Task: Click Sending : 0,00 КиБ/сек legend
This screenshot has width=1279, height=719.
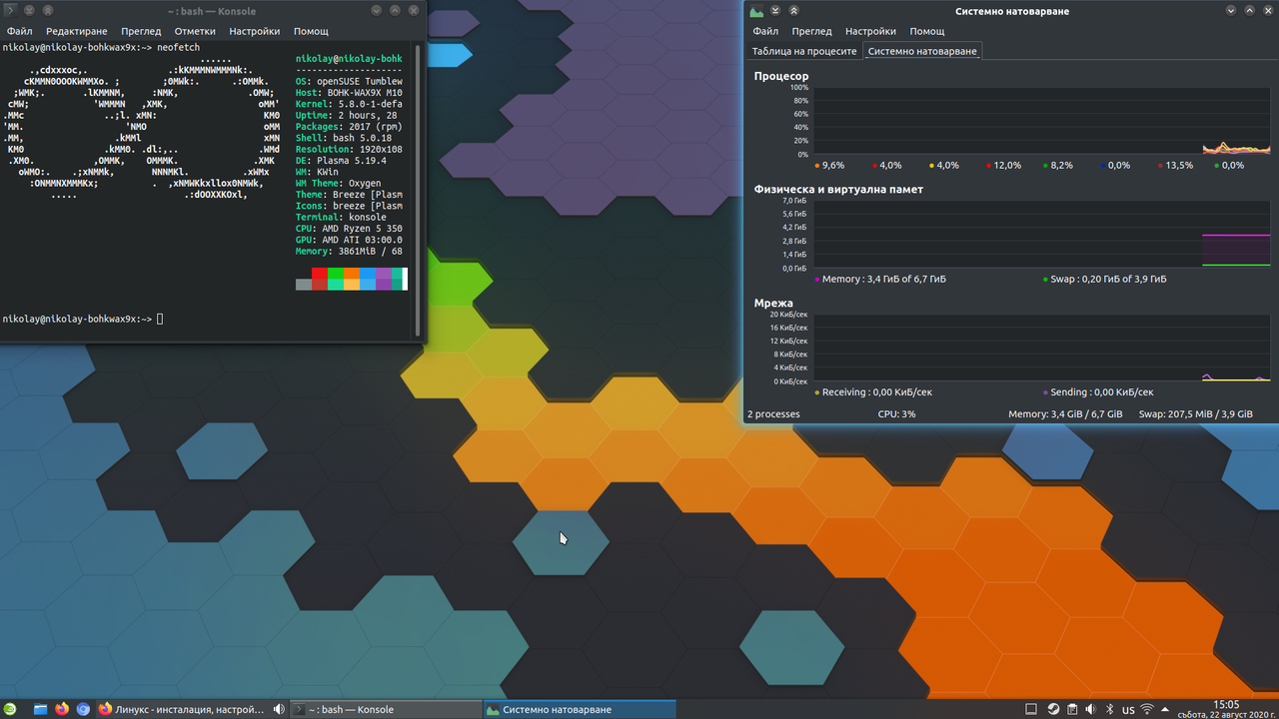Action: (x=1098, y=392)
